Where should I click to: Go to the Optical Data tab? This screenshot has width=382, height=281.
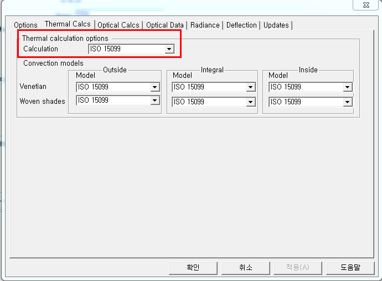click(x=165, y=25)
